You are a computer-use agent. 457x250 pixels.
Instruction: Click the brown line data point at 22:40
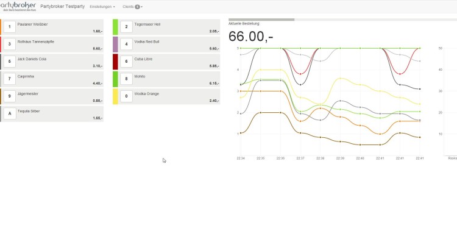pos(360,145)
